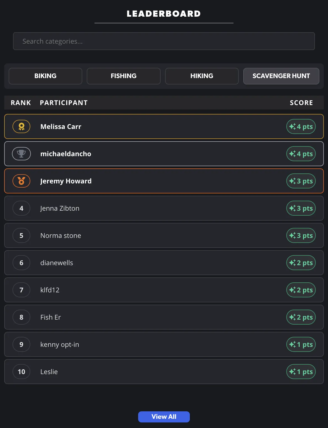Click the sparkle icon on kenny opt-in's score
The height and width of the screenshot is (428, 328).
[293, 344]
